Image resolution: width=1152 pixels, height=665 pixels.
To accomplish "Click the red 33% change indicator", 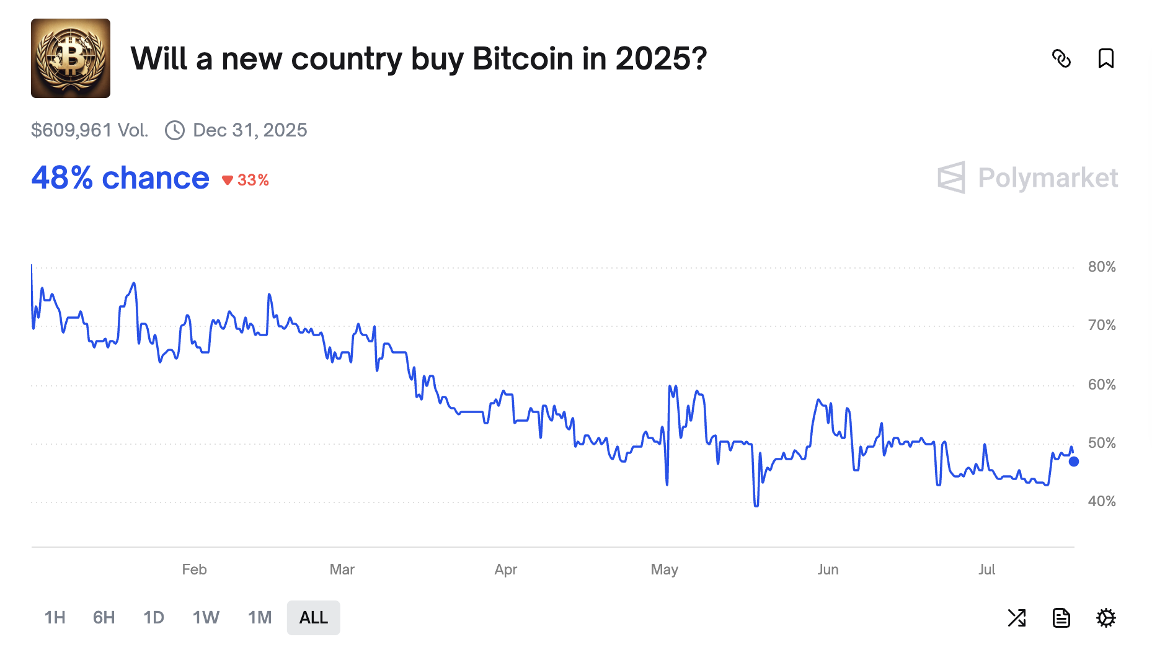I will pyautogui.click(x=246, y=180).
